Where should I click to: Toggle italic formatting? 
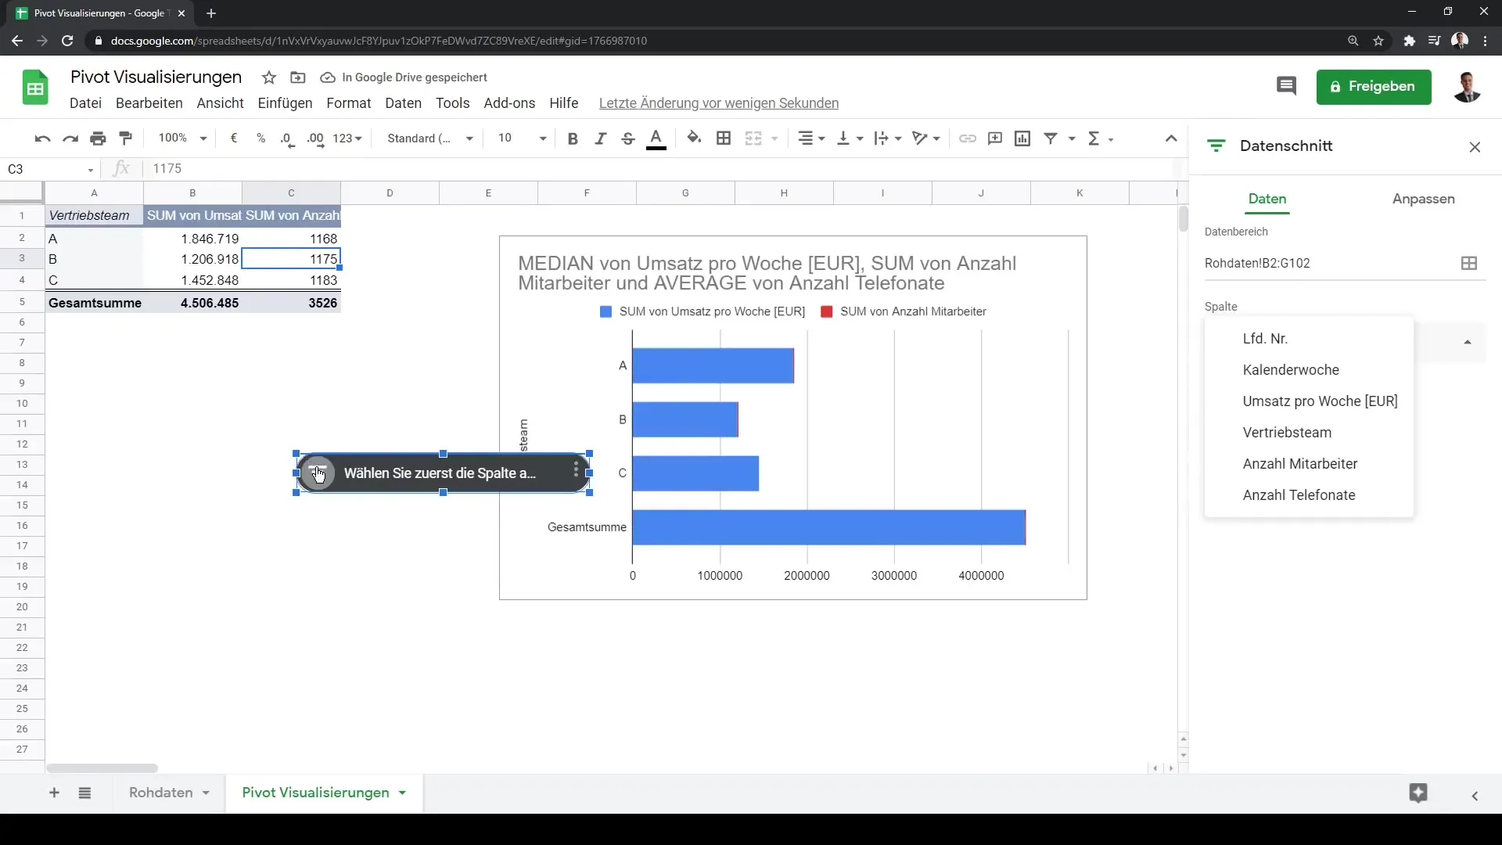click(600, 138)
